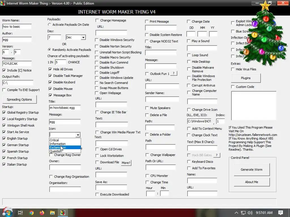The height and width of the screenshot is (217, 290).
Task: Choose Exclamation from the icon list
Action: [65, 147]
